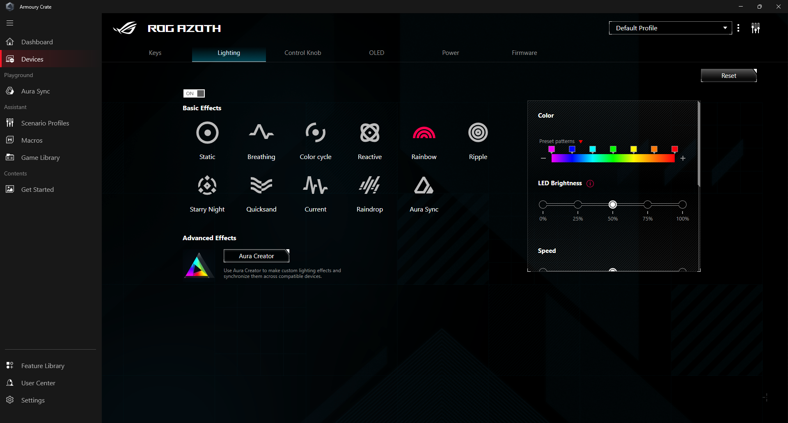The image size is (788, 423).
Task: Expand the Default Profile dropdown
Action: tap(670, 28)
